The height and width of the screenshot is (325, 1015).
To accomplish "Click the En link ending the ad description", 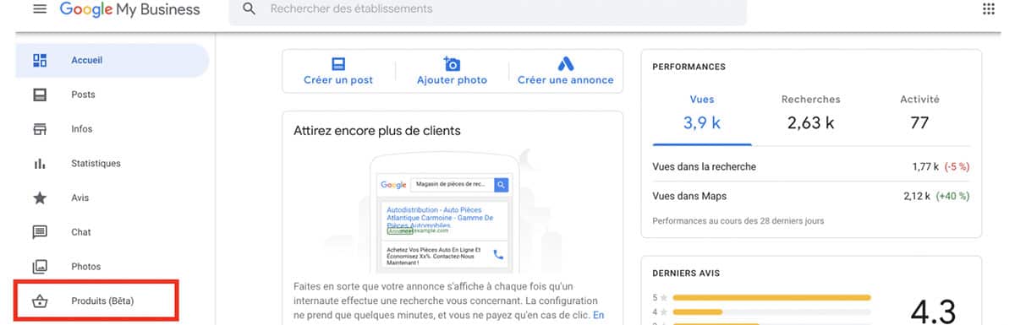I will (x=599, y=315).
